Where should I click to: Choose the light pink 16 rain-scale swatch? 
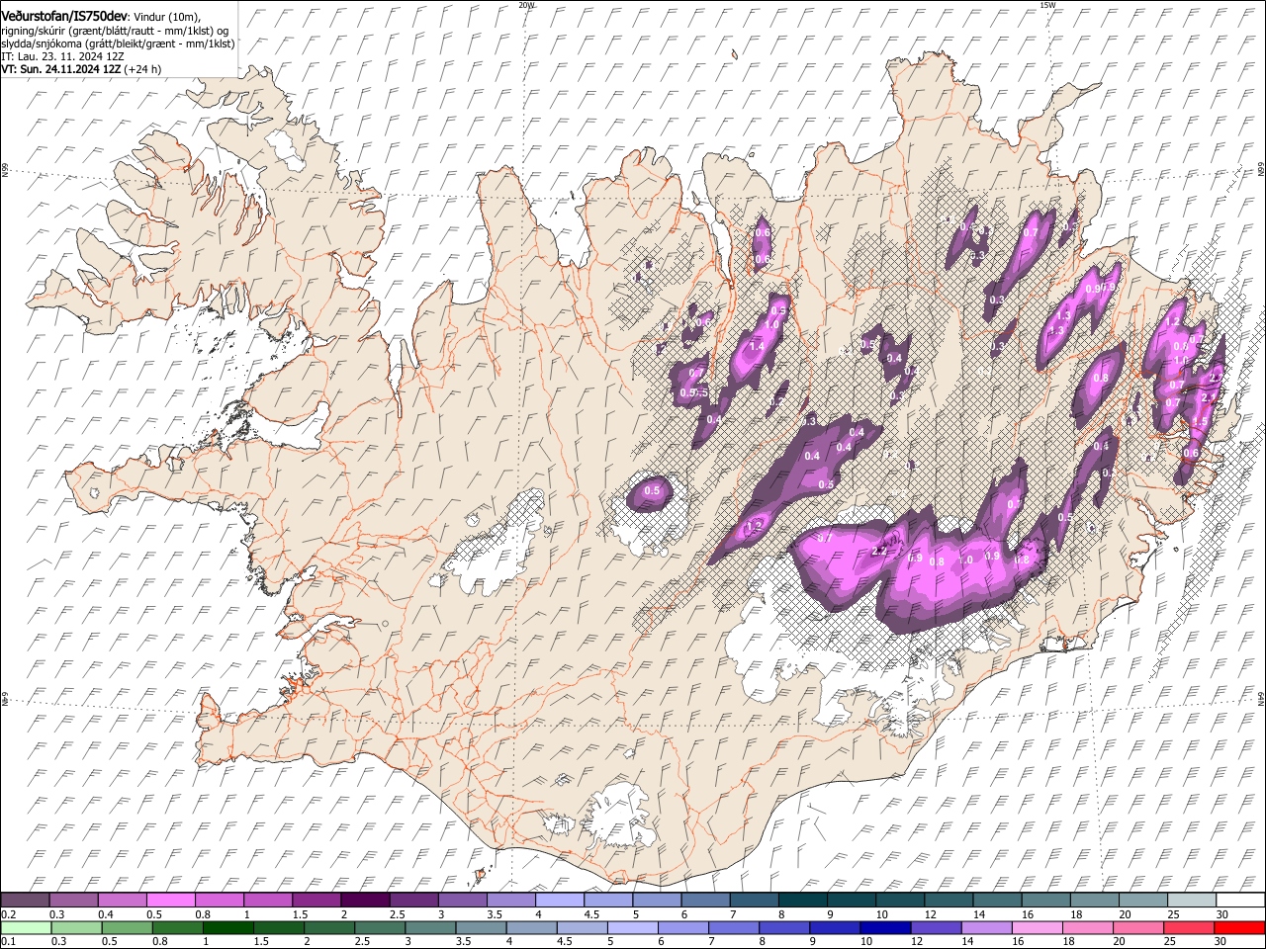pos(1037,927)
